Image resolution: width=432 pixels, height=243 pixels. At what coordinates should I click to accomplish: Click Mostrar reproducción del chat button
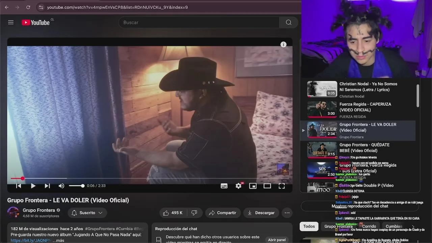coord(360,206)
